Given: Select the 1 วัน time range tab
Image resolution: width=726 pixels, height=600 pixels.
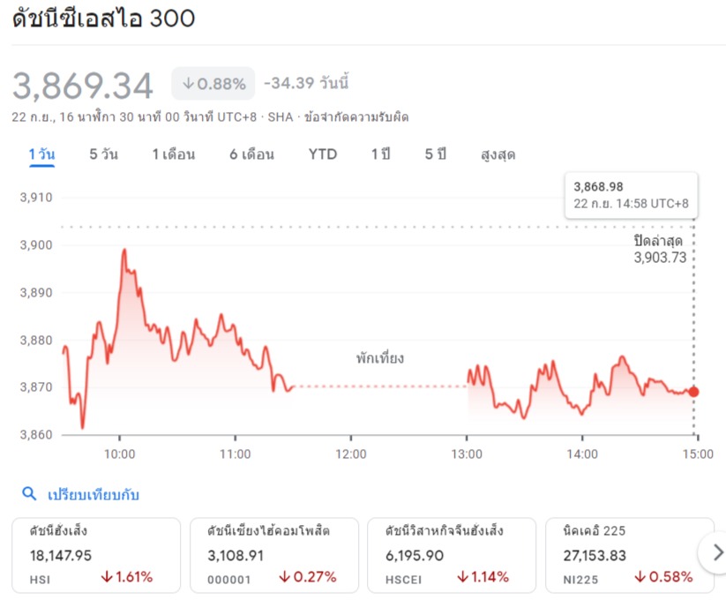Looking at the screenshot, I should click(x=41, y=154).
